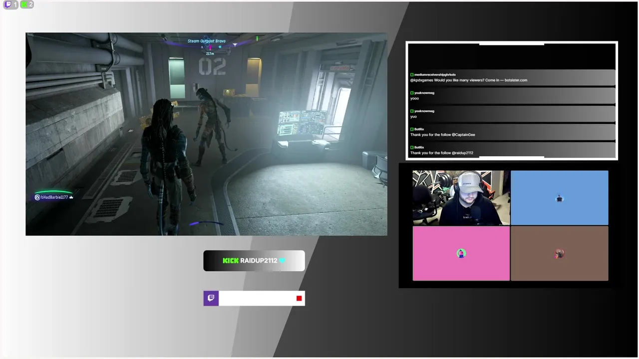Click the yuo chat message

[413, 117]
